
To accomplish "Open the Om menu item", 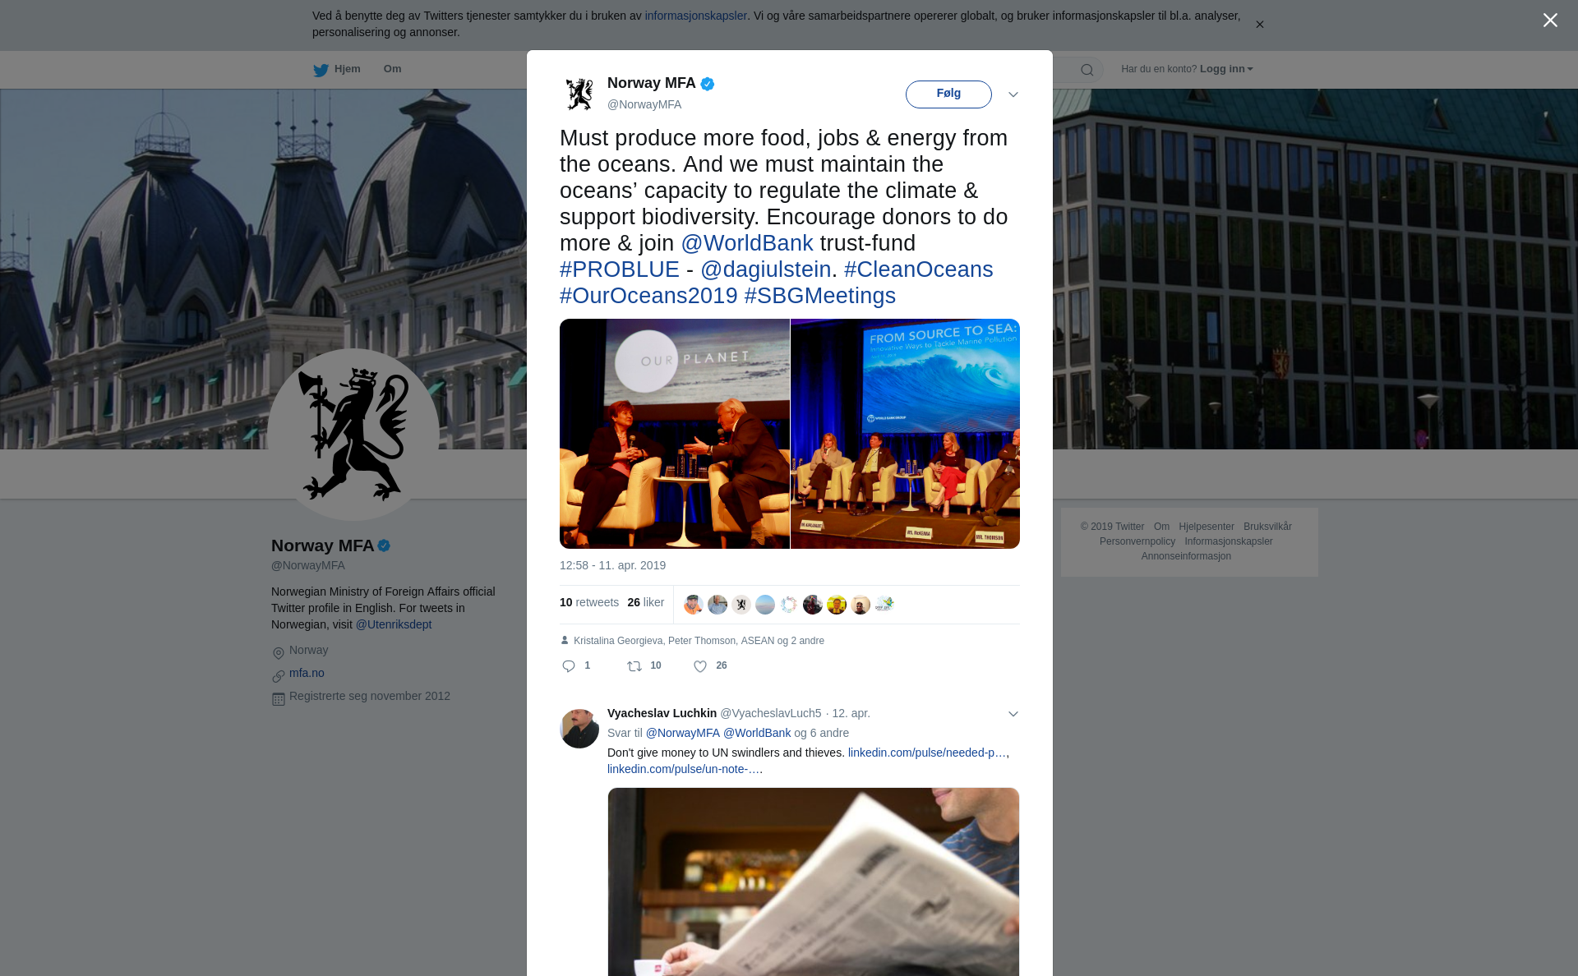I will pyautogui.click(x=392, y=69).
